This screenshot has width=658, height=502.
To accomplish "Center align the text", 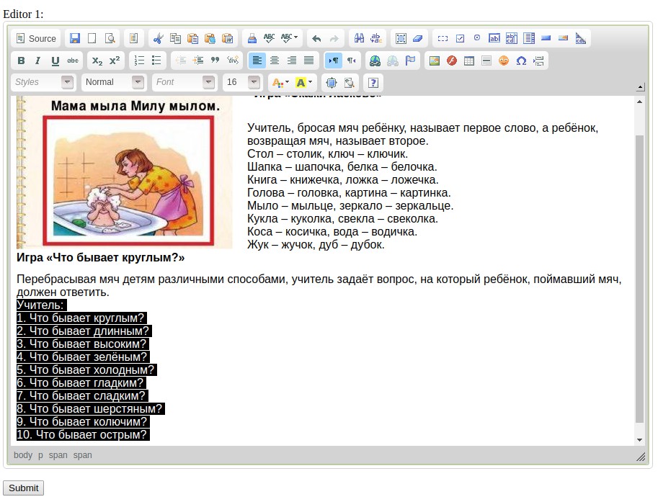I will tap(275, 60).
